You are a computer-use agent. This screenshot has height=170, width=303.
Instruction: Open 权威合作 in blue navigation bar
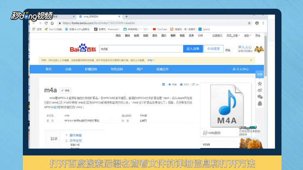(162, 69)
